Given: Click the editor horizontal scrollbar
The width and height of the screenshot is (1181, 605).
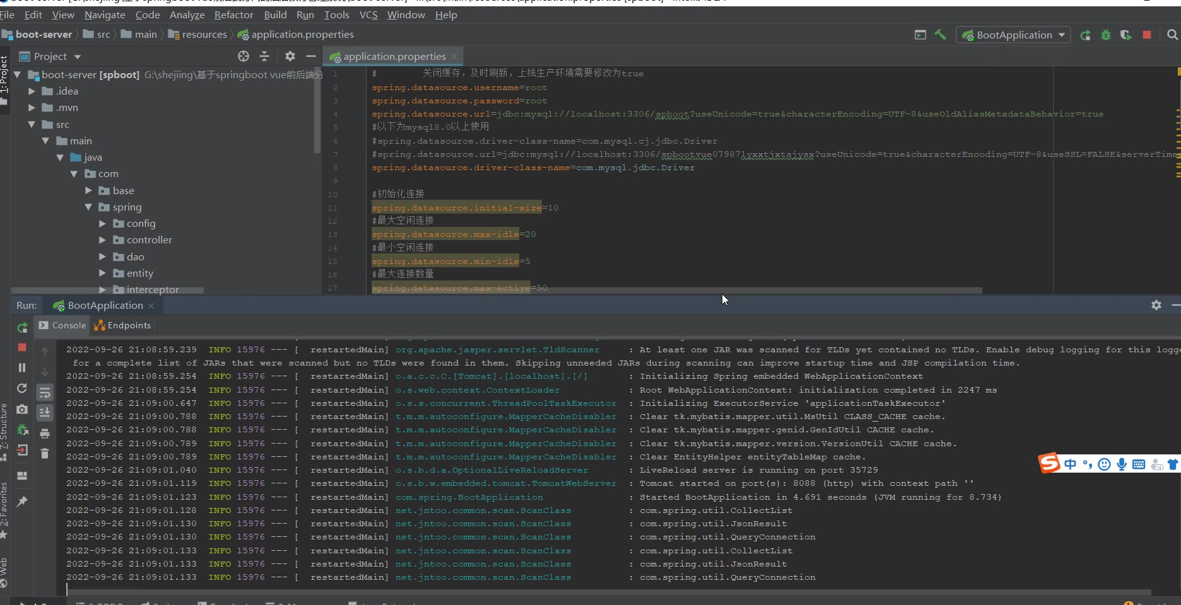Looking at the screenshot, I should coord(675,291).
